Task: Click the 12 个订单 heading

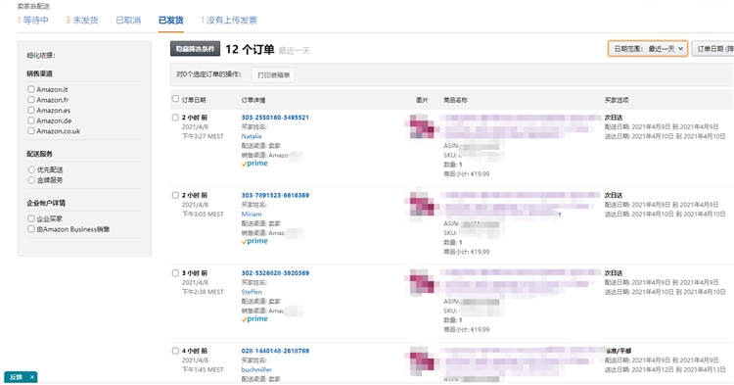Action: click(250, 49)
